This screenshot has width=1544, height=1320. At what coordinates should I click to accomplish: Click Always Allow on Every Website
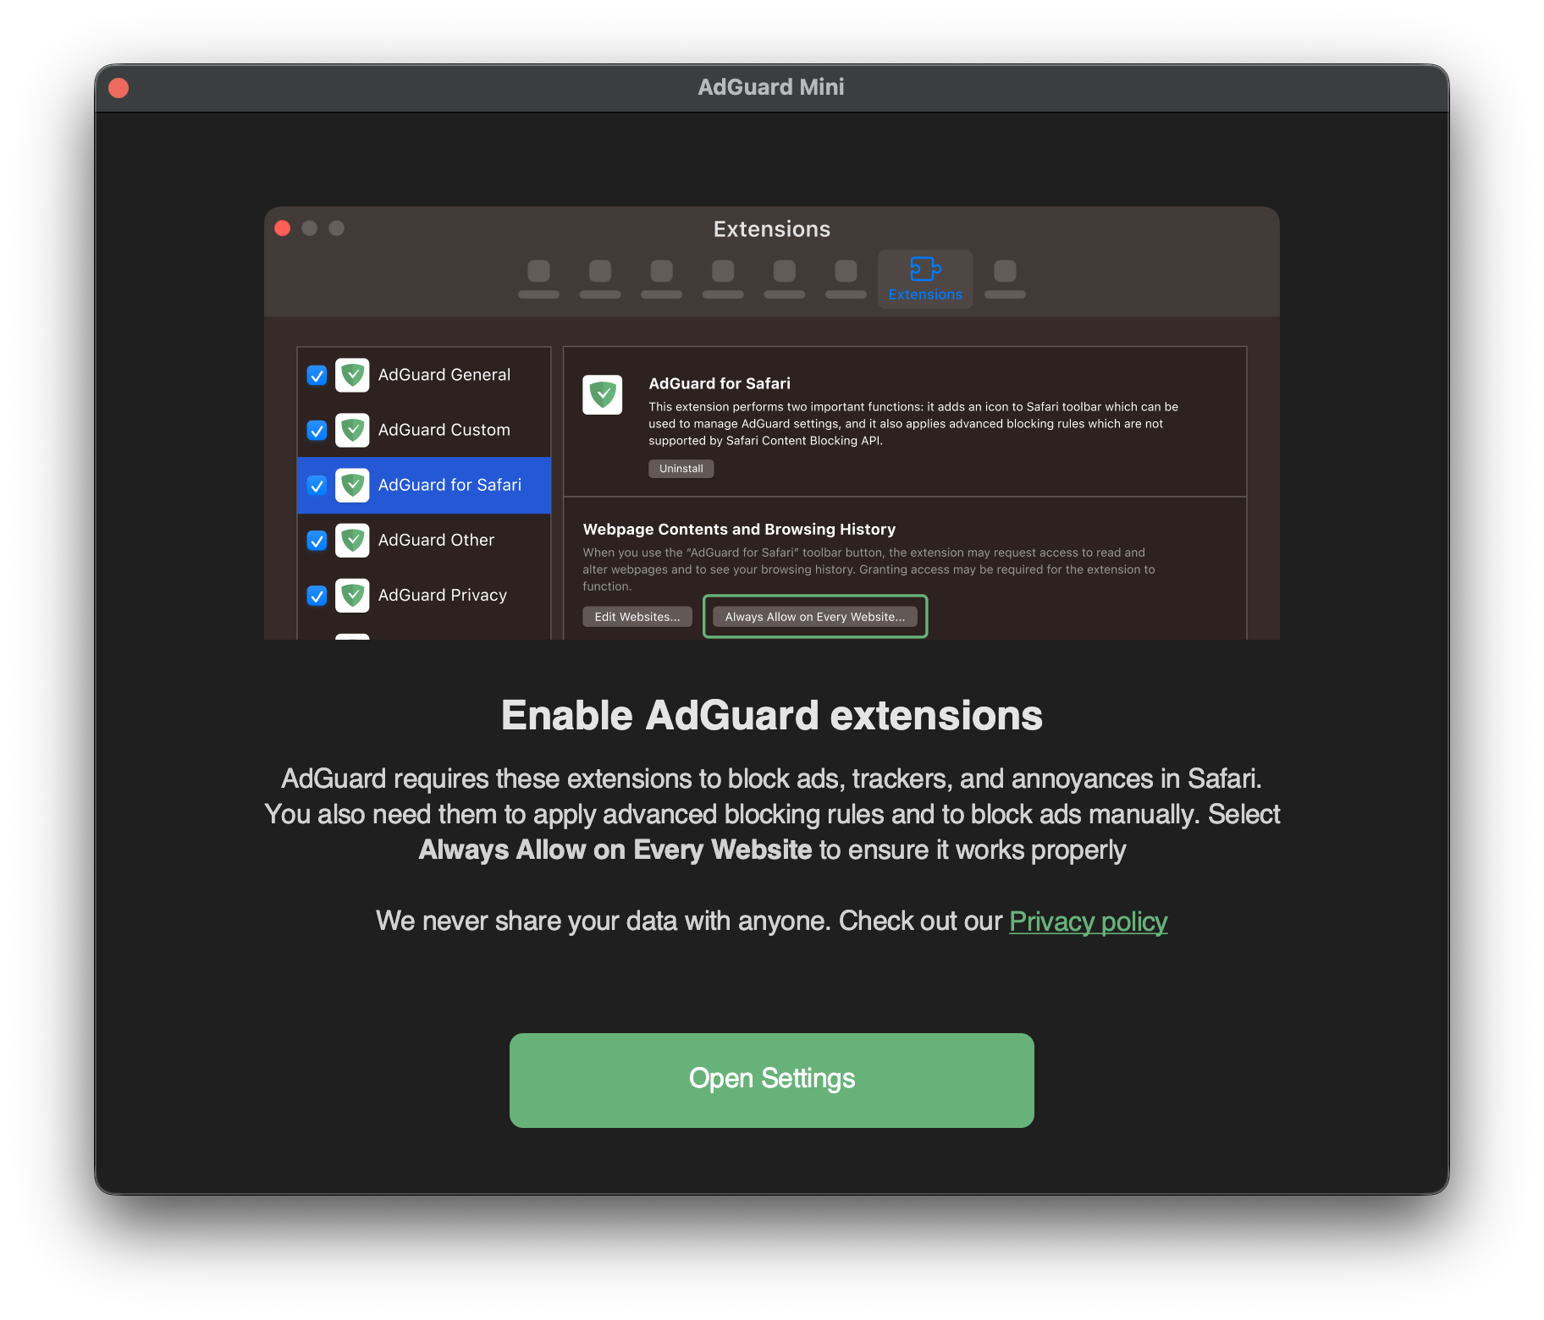pyautogui.click(x=814, y=616)
